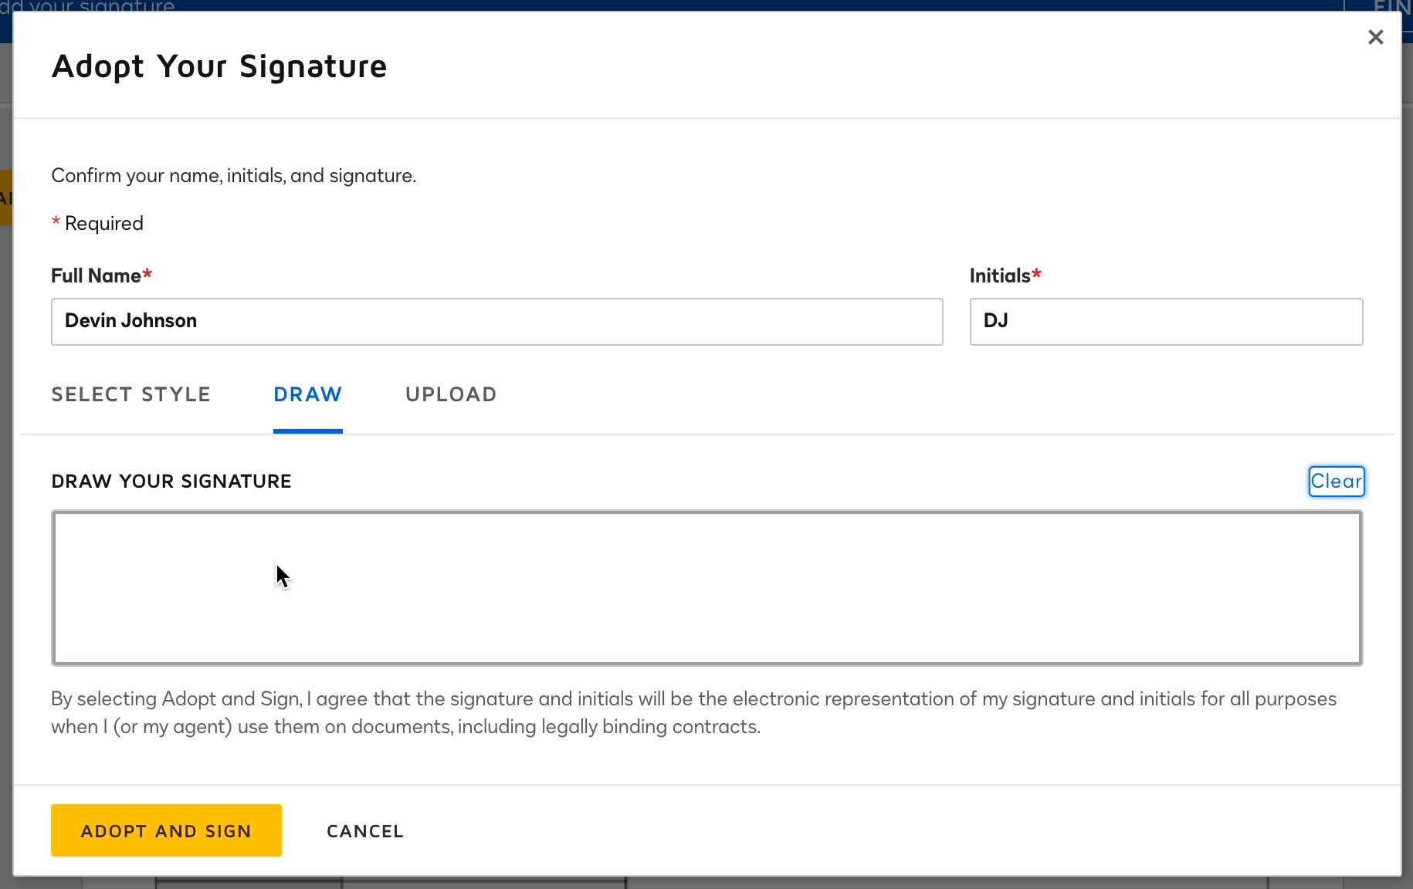
Task: Cancel the signature adoption
Action: pos(364,831)
